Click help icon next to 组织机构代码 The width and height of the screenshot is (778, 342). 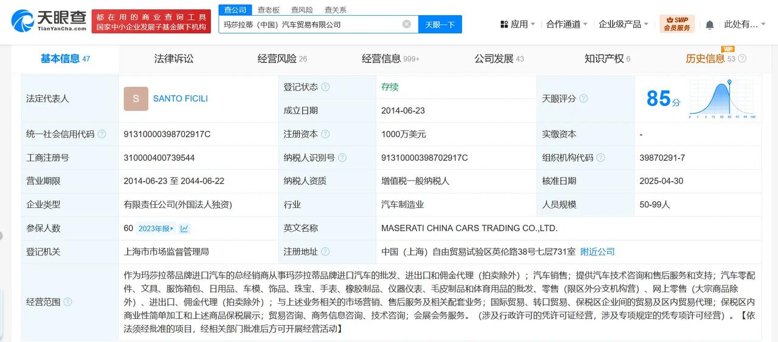pyautogui.click(x=601, y=158)
